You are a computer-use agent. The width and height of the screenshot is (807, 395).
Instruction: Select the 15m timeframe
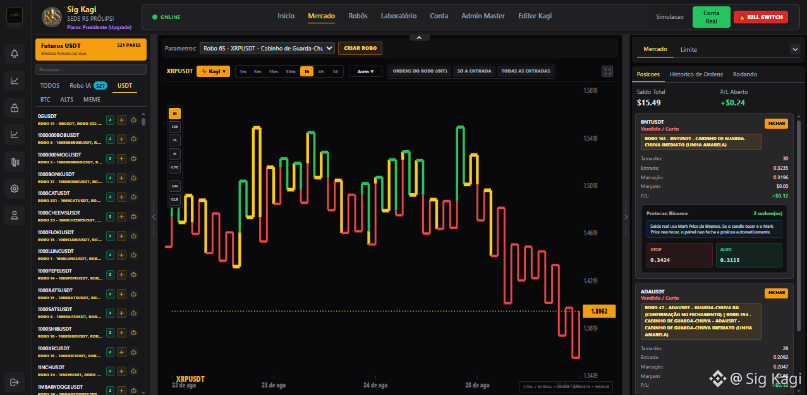[273, 71]
